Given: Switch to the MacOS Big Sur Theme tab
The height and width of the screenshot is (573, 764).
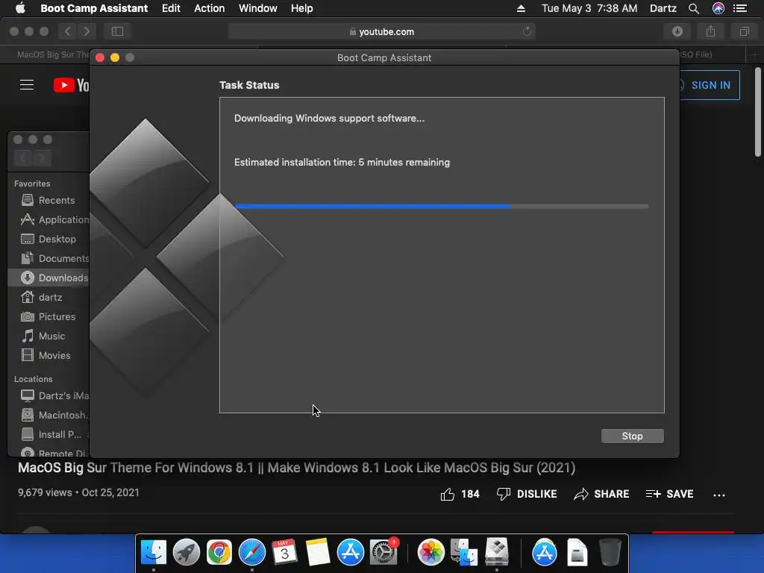Looking at the screenshot, I should [x=53, y=54].
